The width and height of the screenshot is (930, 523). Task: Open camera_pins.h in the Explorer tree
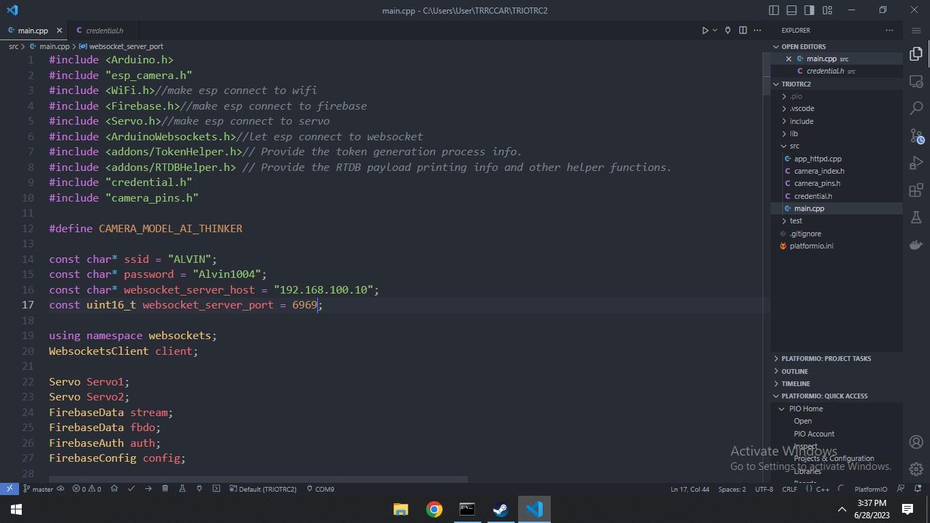[817, 183]
